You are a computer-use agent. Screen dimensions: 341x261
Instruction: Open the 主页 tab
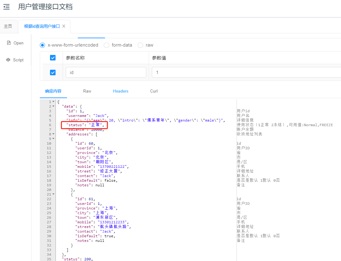coord(8,26)
